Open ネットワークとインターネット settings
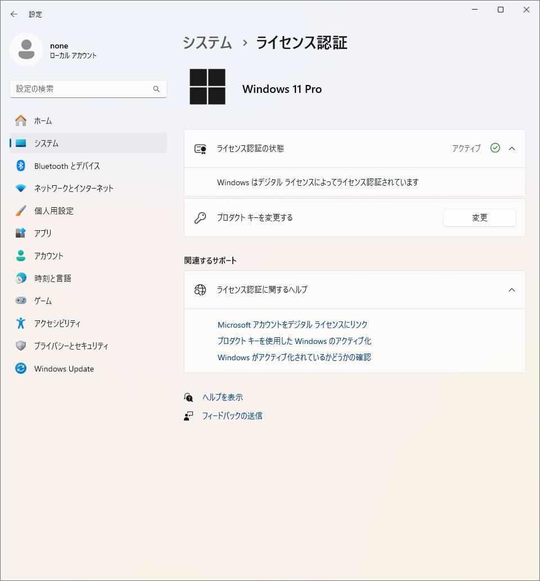The image size is (540, 581). [88, 188]
